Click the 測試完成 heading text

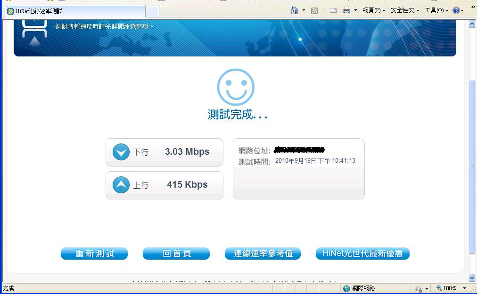coord(237,114)
